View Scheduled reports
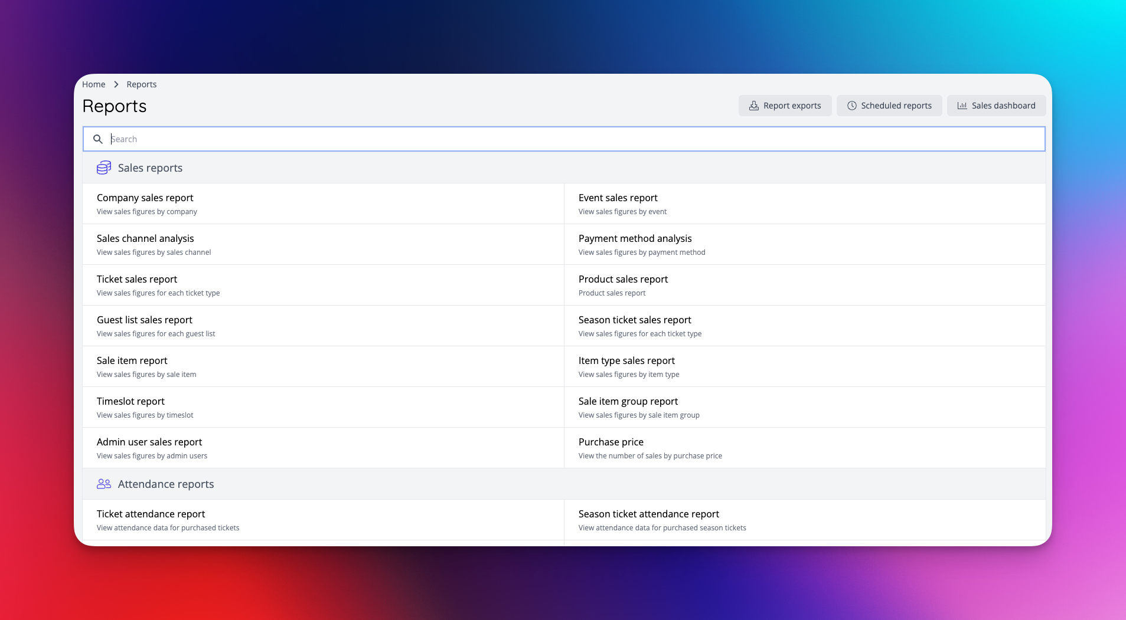Image resolution: width=1126 pixels, height=620 pixels. [889, 106]
